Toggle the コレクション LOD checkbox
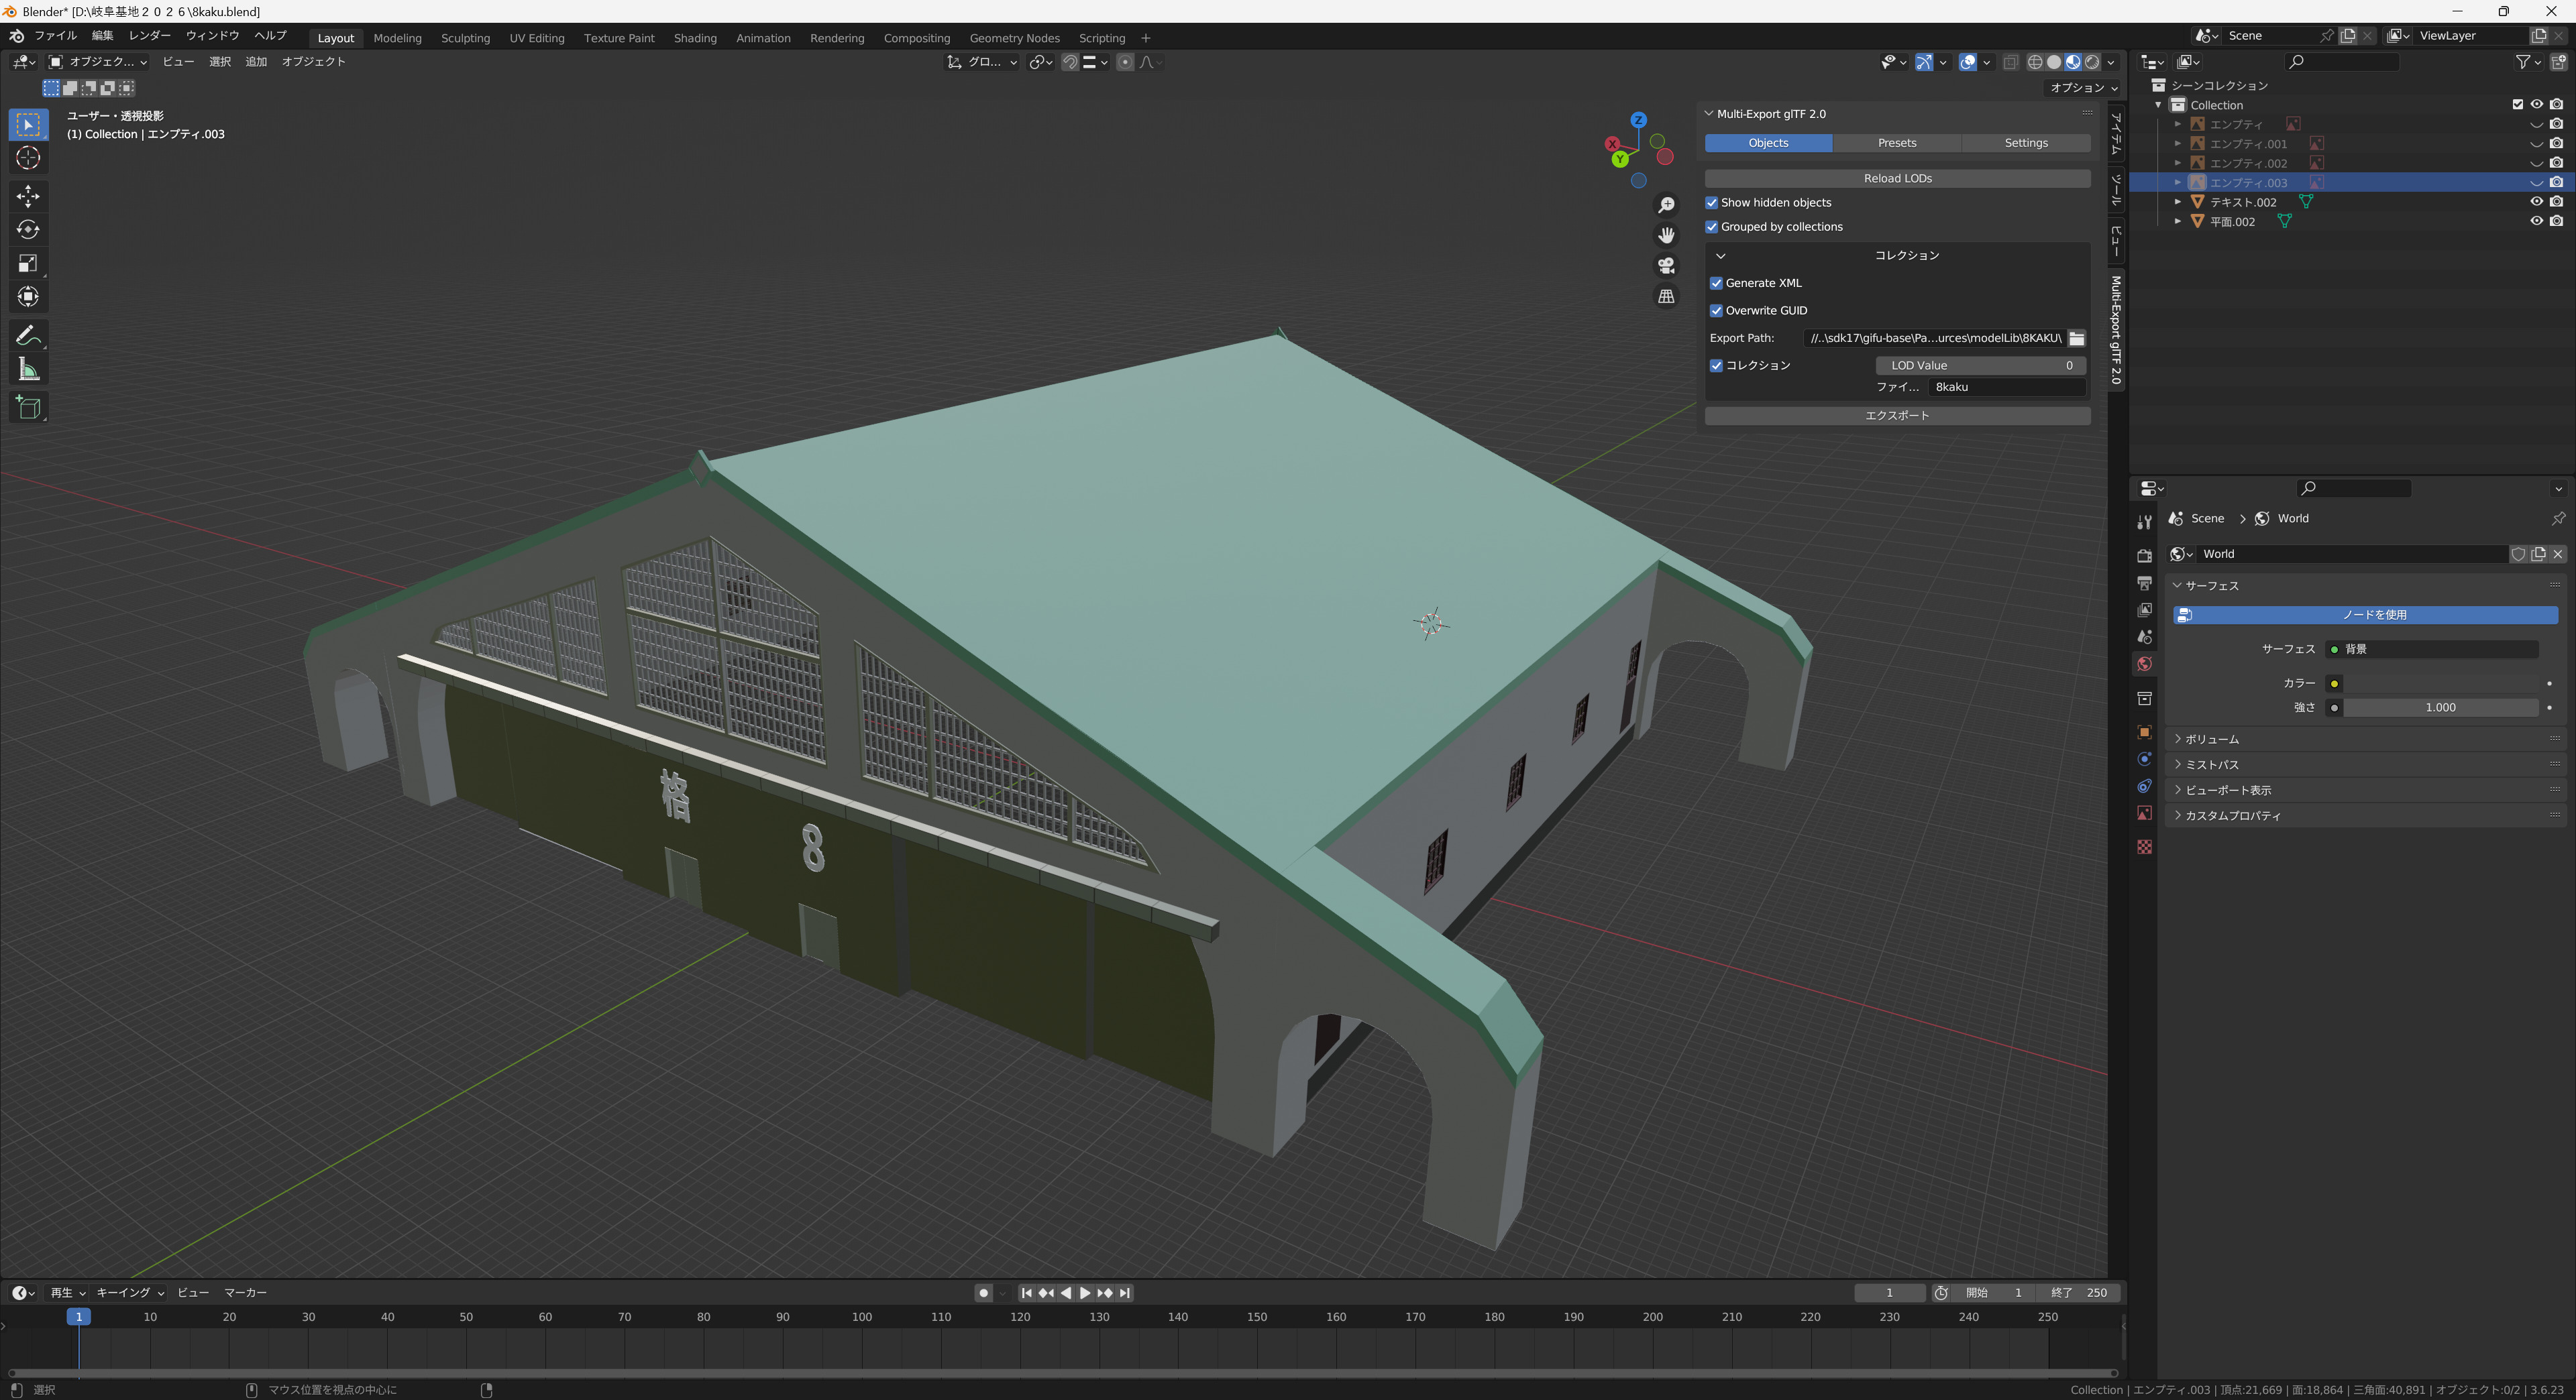 tap(1717, 365)
